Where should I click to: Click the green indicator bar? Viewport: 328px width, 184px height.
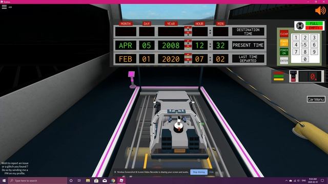tap(279, 76)
